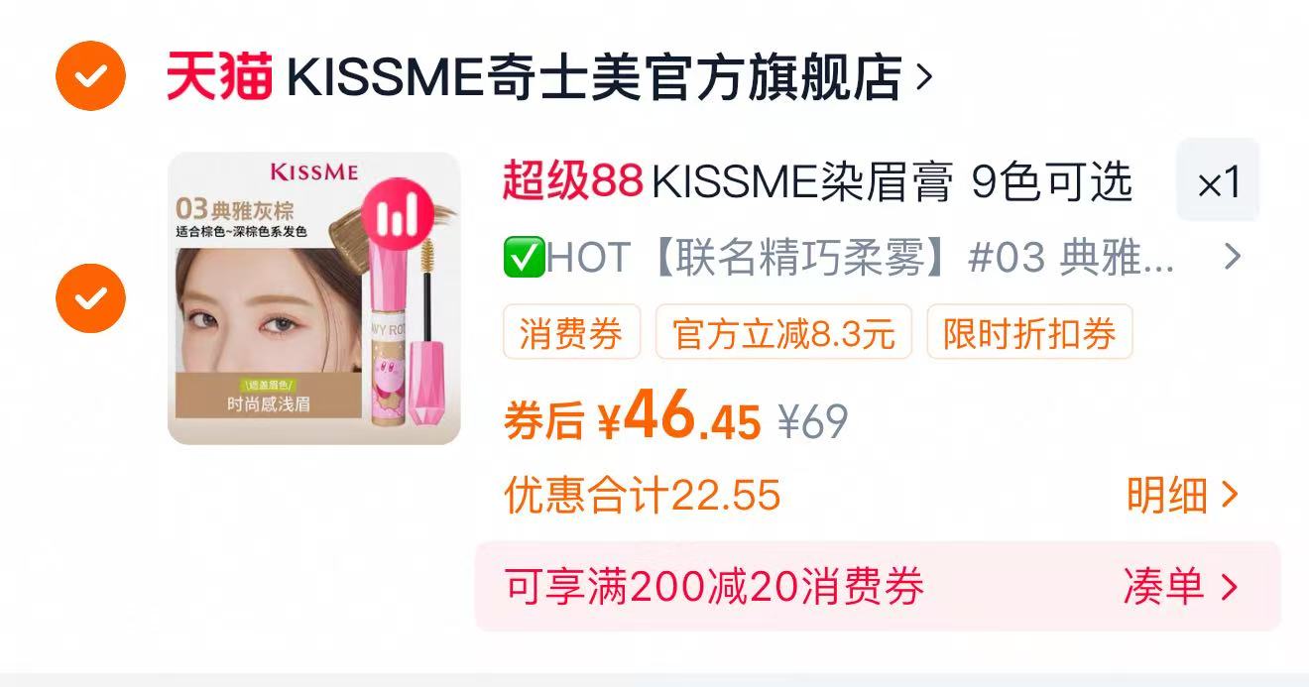This screenshot has height=687, width=1309.
Task: Open 明细 discount details
Action: coord(1182,495)
